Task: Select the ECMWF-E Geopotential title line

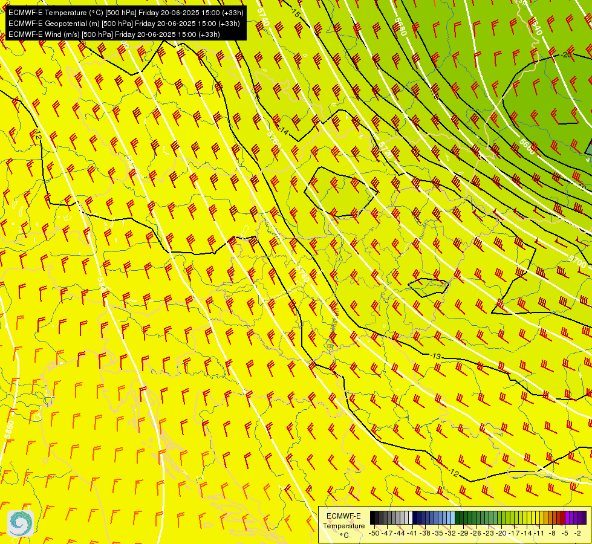Action: tap(124, 24)
